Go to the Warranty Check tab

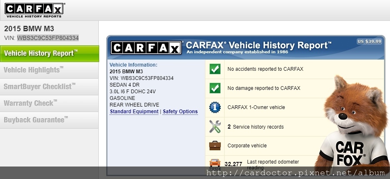(50, 103)
